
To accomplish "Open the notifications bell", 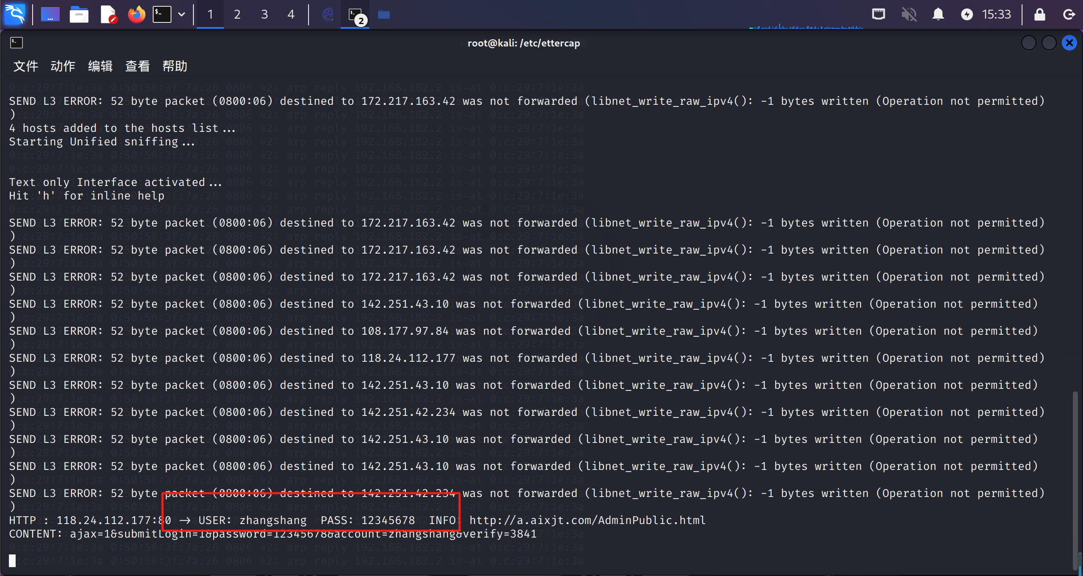I will click(x=938, y=14).
